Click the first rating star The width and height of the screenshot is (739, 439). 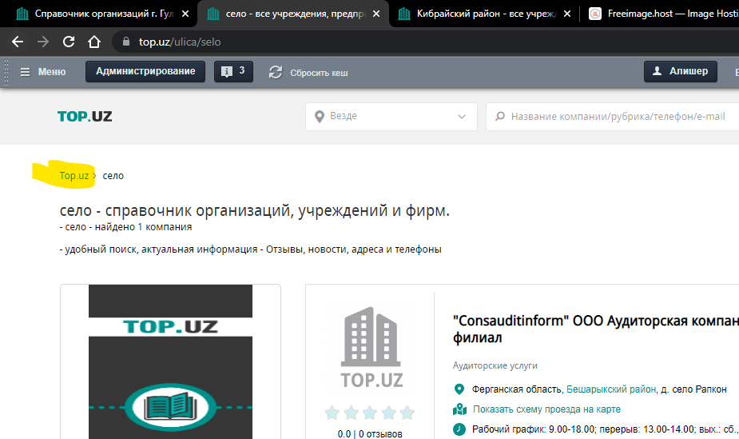(332, 413)
